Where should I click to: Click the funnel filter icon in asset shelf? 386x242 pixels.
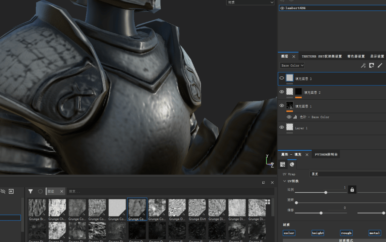click(31, 191)
